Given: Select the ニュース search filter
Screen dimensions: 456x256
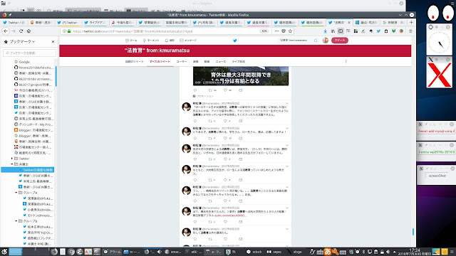Looking at the screenshot, I should [x=220, y=62].
